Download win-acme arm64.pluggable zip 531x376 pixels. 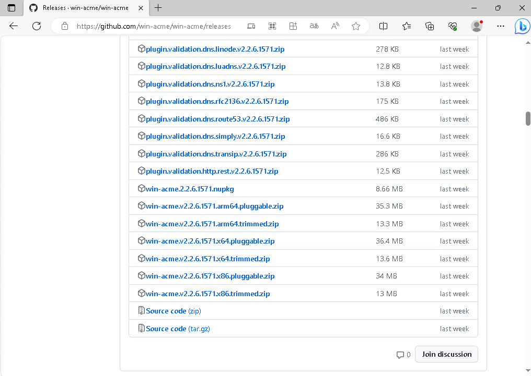pos(214,206)
